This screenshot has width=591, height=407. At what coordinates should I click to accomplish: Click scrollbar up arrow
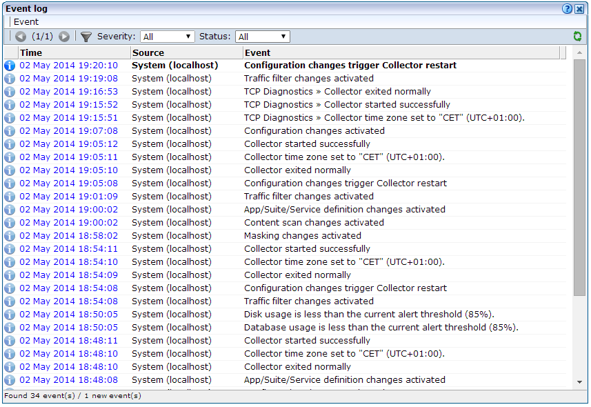pyautogui.click(x=579, y=53)
